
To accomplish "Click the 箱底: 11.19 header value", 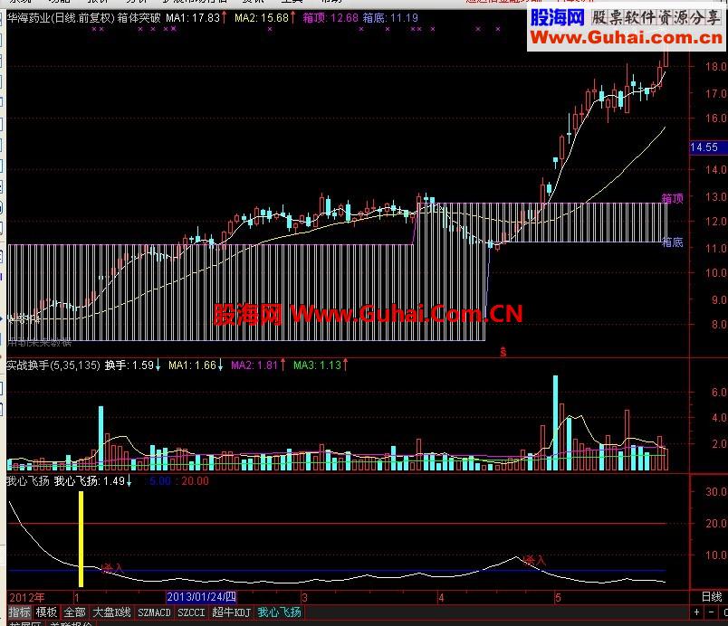I will (x=390, y=18).
